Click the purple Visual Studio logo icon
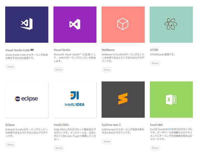Image resolution: width=199 pixels, height=156 pixels. (x=75, y=24)
